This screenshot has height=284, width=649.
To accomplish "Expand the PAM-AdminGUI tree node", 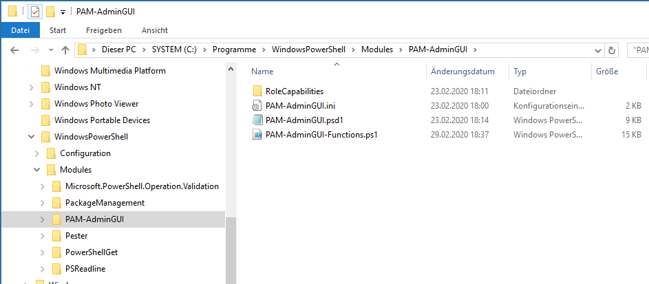I will point(42,219).
